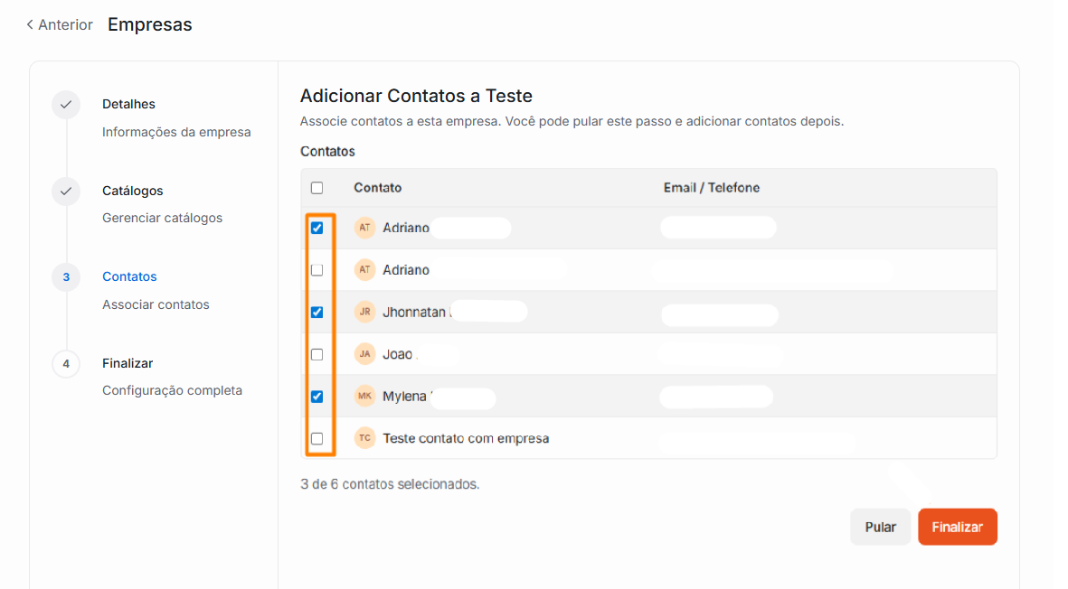Open the Informações da empresa step text
This screenshot has height=589, width=1068.
pos(176,132)
